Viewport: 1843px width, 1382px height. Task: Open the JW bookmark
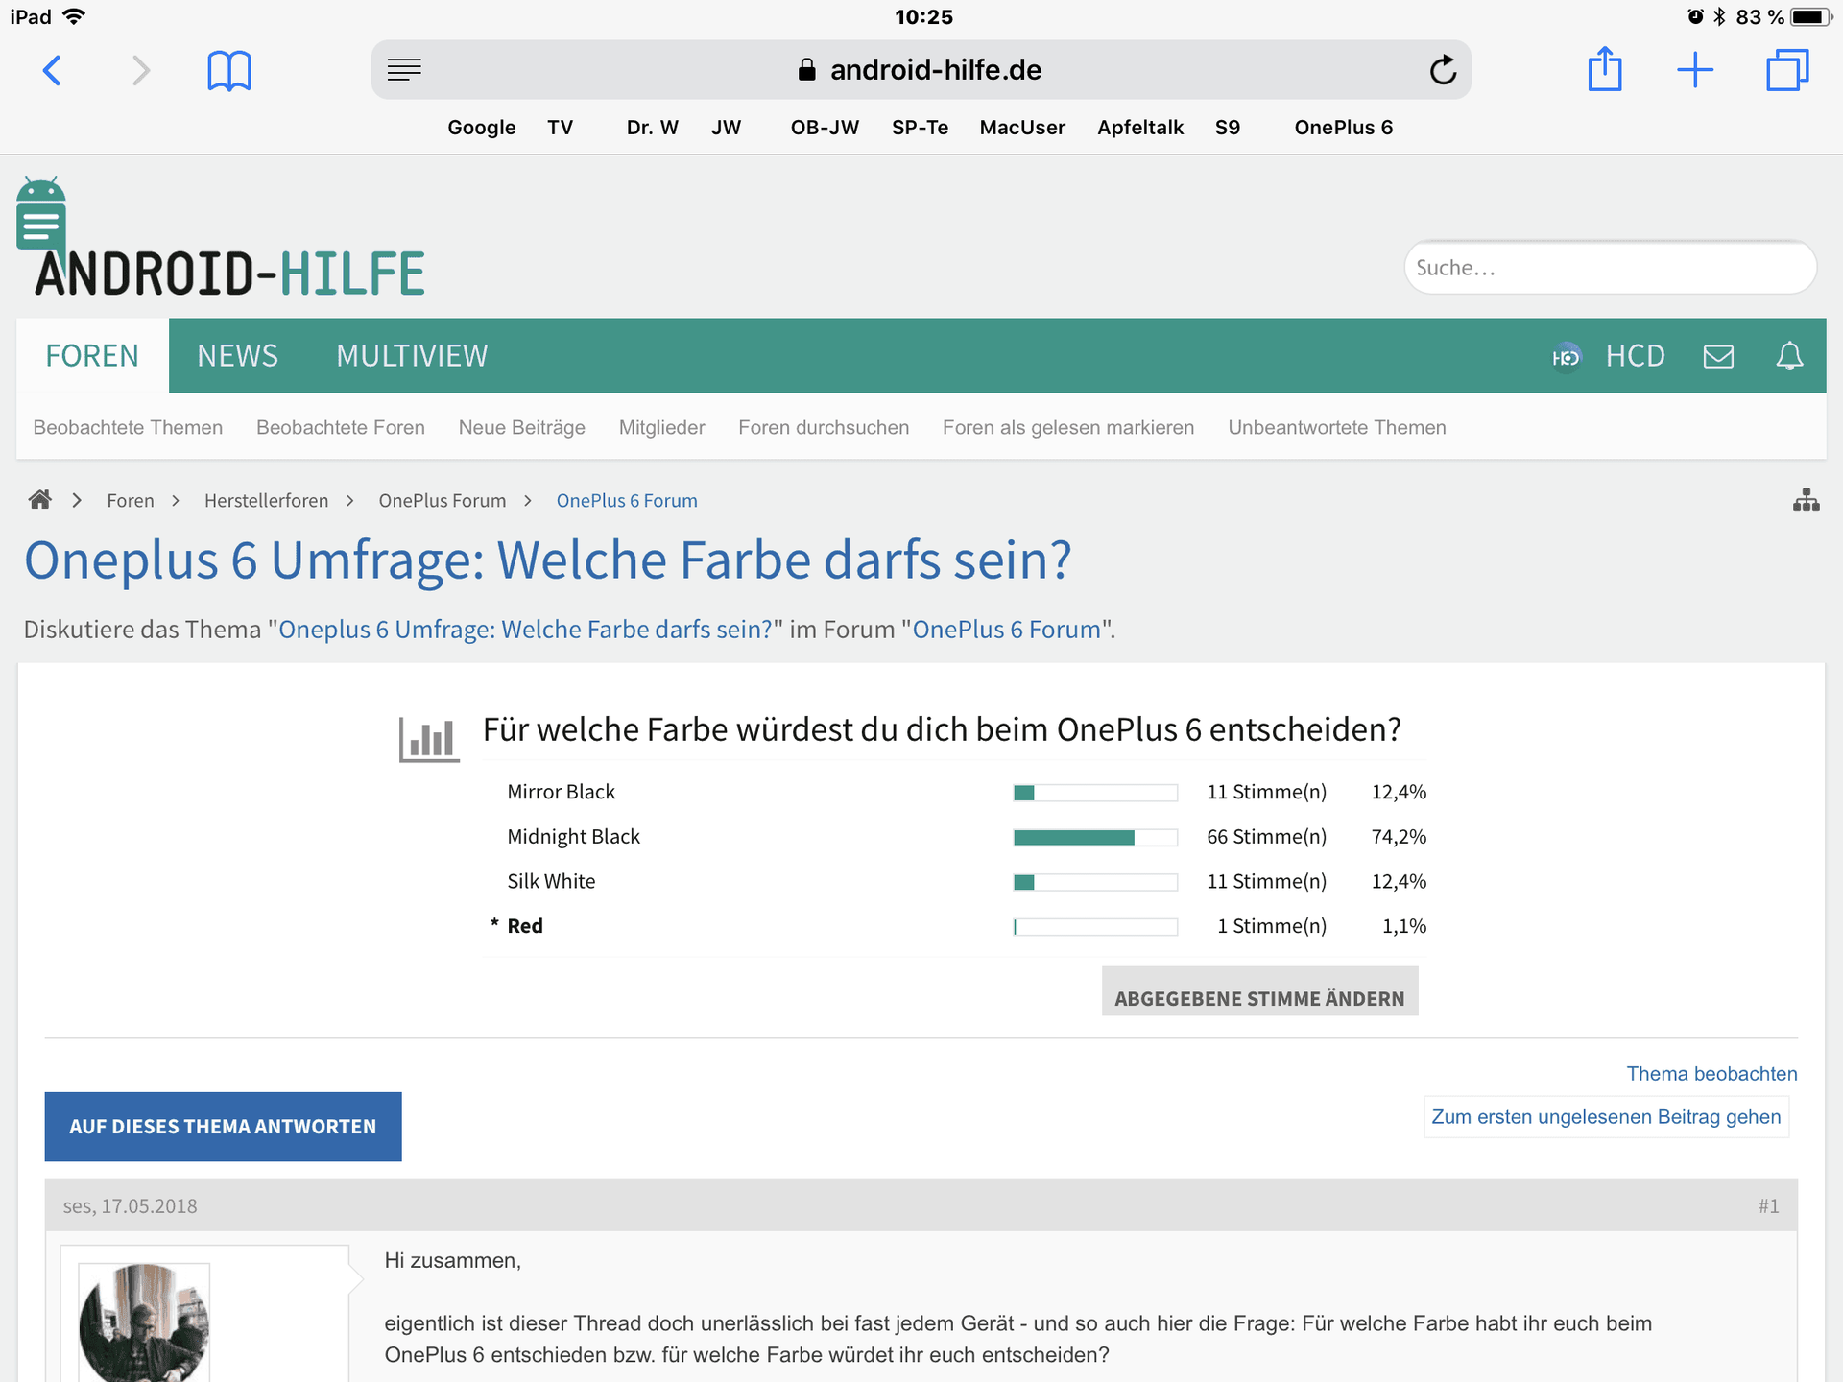pyautogui.click(x=727, y=128)
